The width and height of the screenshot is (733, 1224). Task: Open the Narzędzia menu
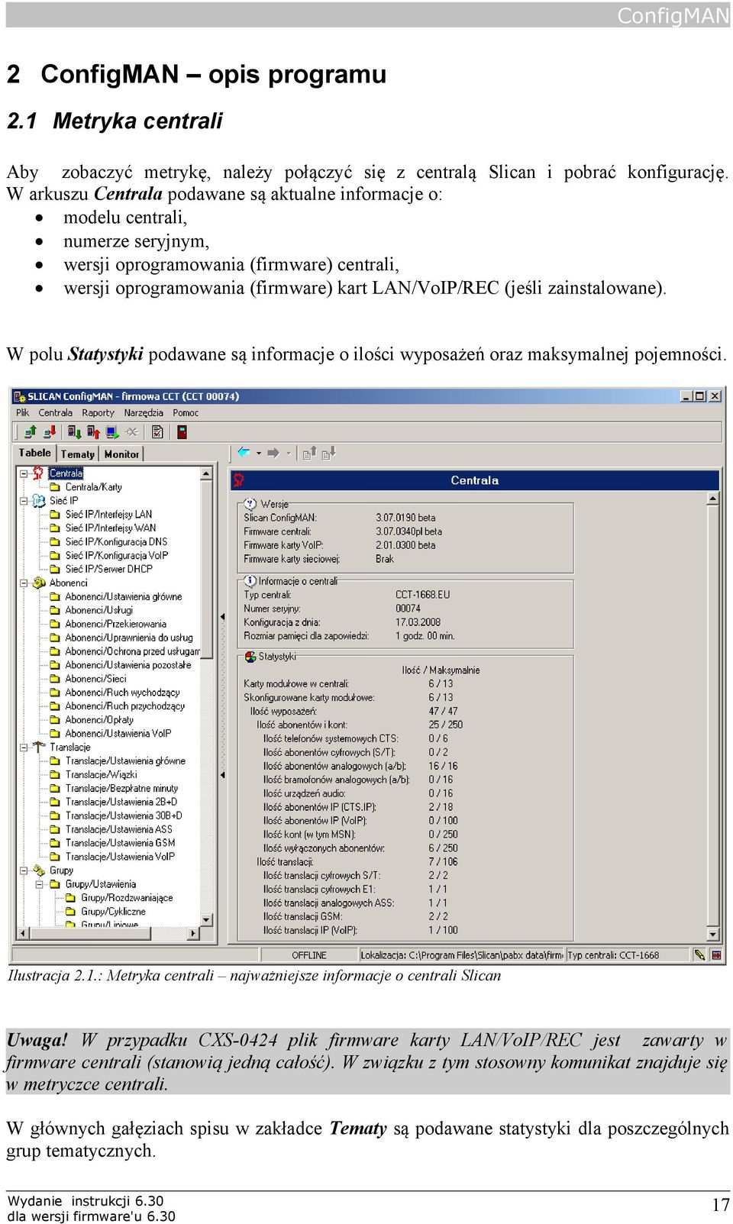coord(144,412)
